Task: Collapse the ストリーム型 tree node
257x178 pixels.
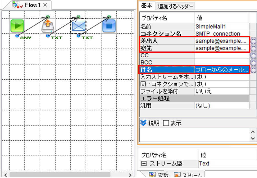Action: 144,163
